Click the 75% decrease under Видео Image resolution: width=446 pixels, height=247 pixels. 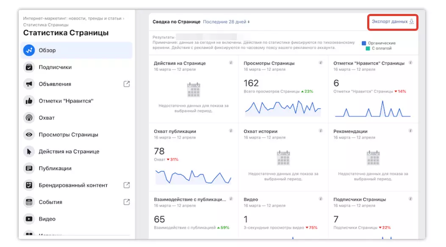[x=311, y=228]
